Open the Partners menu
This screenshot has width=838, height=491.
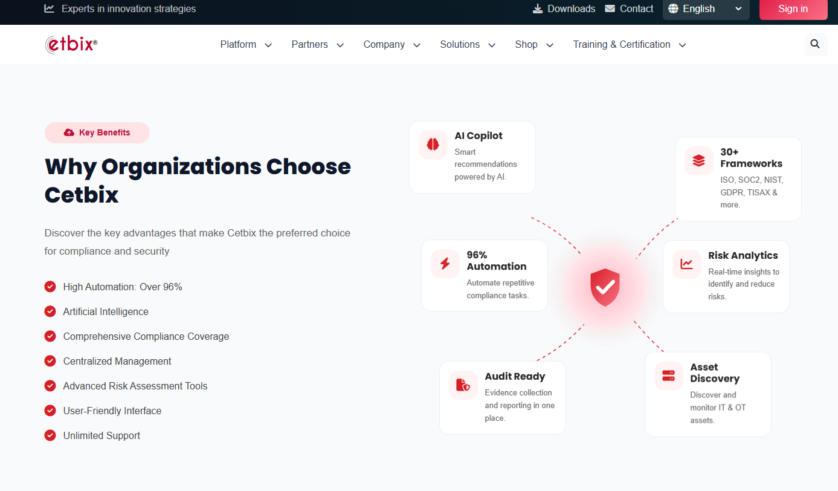310,44
